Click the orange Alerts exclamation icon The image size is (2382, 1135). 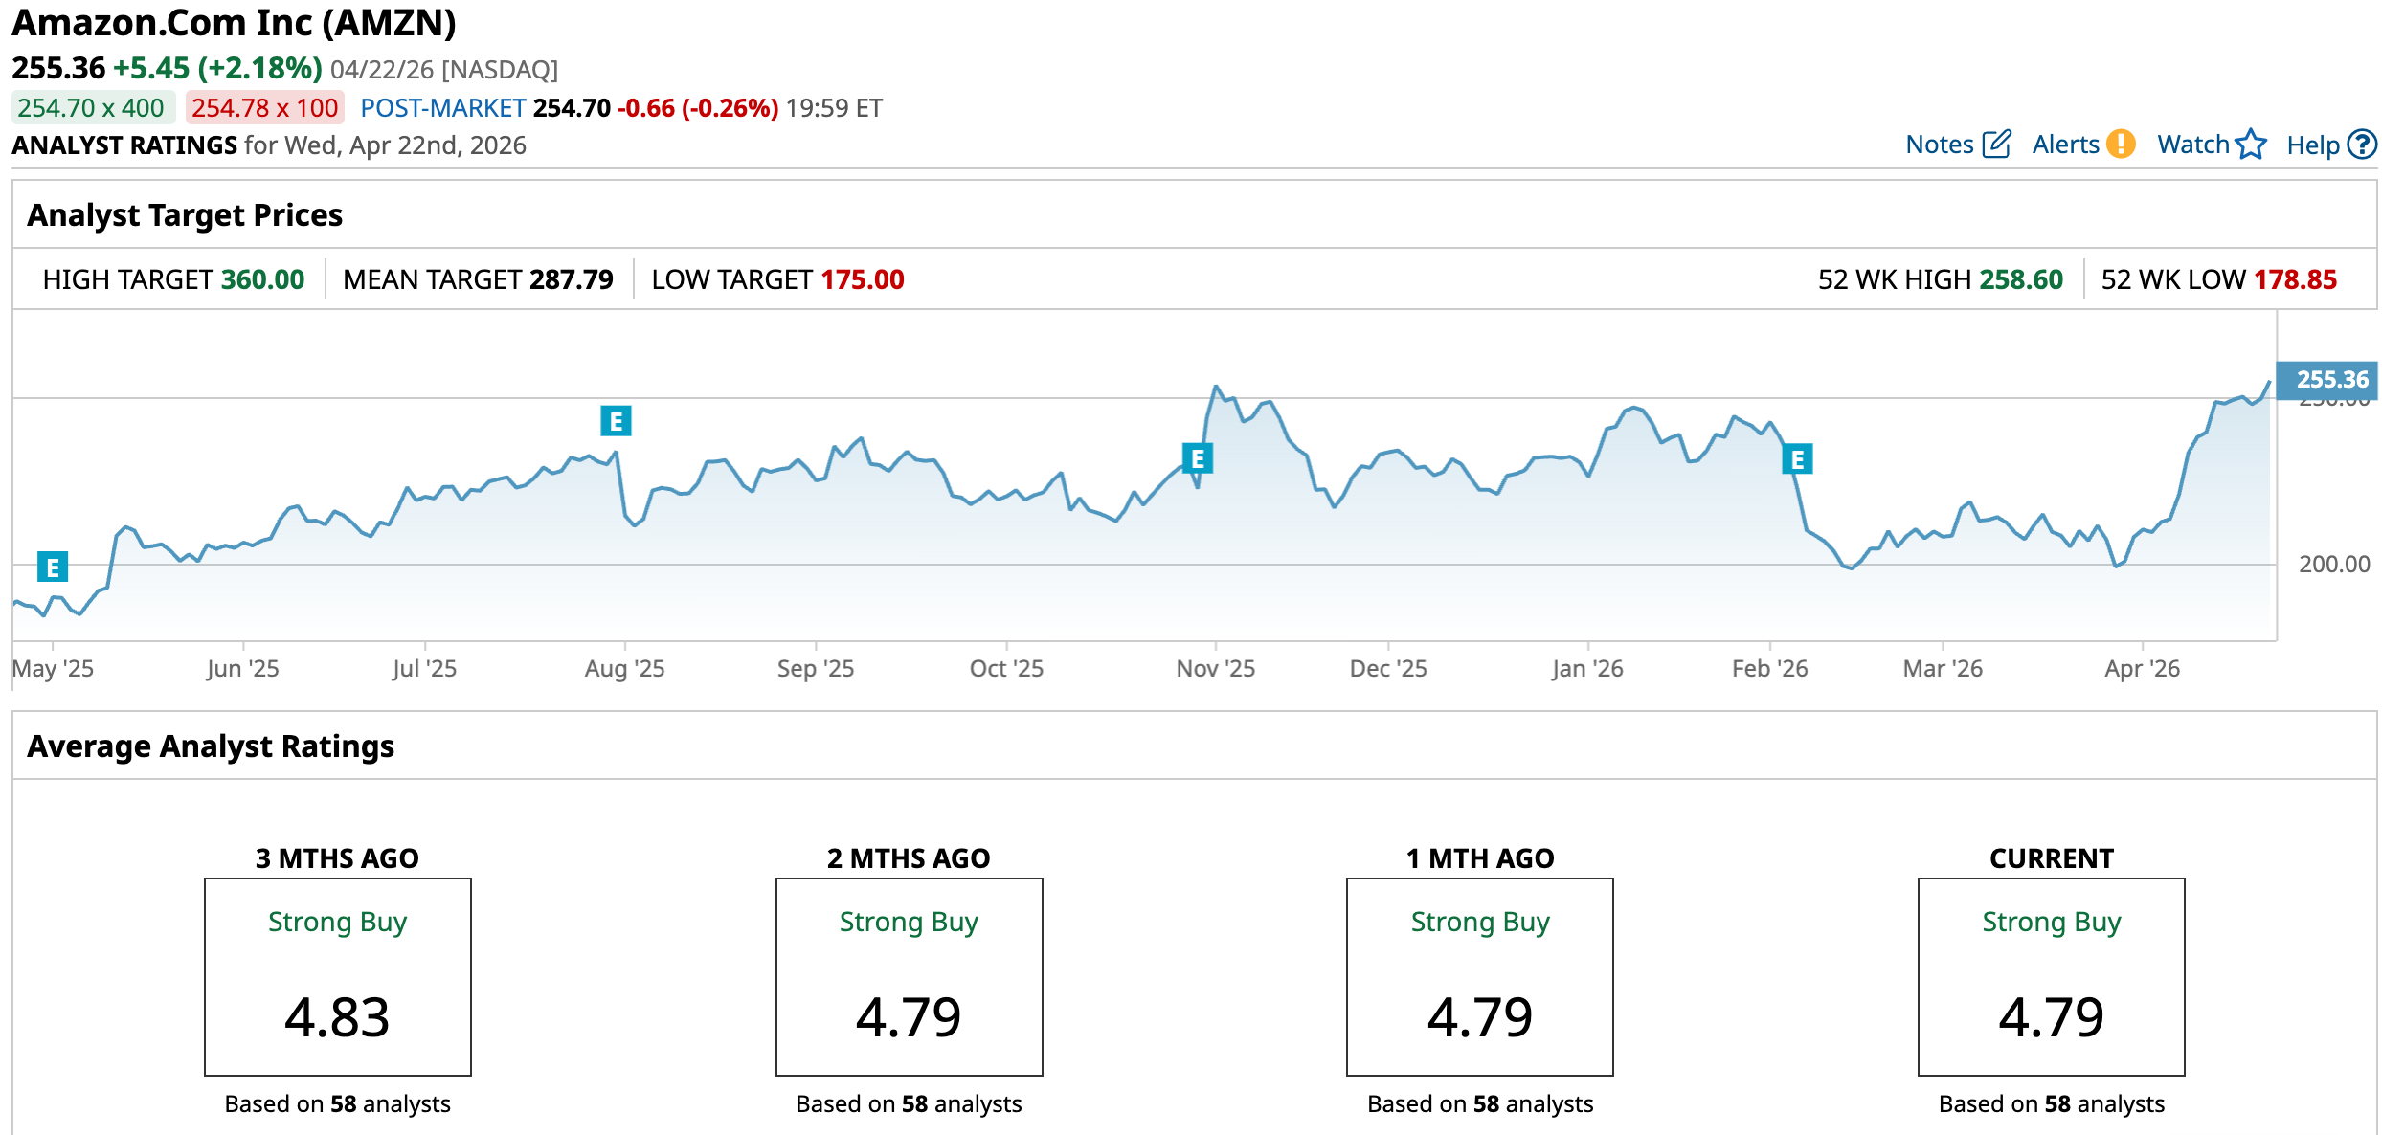click(2122, 145)
